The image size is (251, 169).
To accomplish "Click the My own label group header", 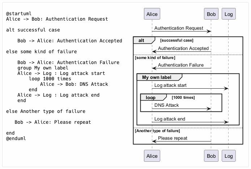I will click(x=159, y=77).
